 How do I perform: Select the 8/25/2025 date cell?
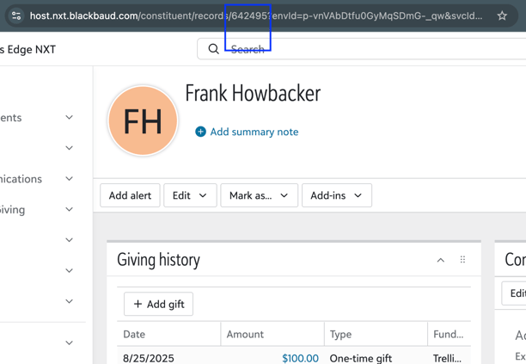[x=149, y=358]
